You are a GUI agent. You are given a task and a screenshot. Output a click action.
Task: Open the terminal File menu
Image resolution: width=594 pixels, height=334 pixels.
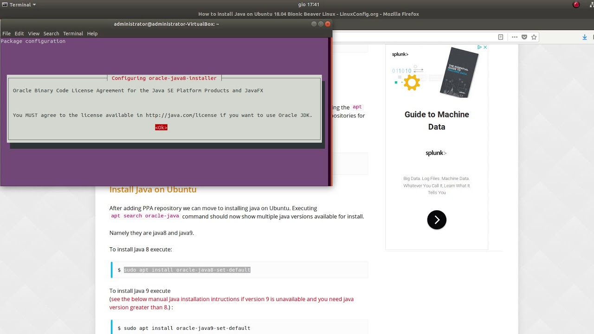point(6,33)
